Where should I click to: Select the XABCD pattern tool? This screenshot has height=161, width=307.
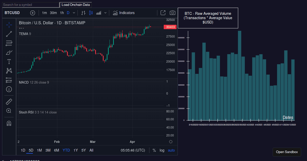9,71
